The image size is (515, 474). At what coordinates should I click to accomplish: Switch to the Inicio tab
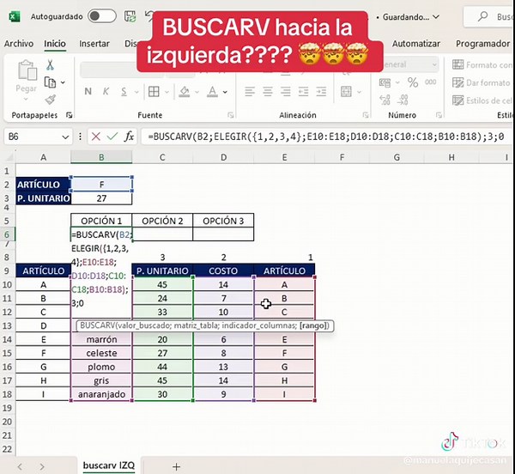point(55,43)
